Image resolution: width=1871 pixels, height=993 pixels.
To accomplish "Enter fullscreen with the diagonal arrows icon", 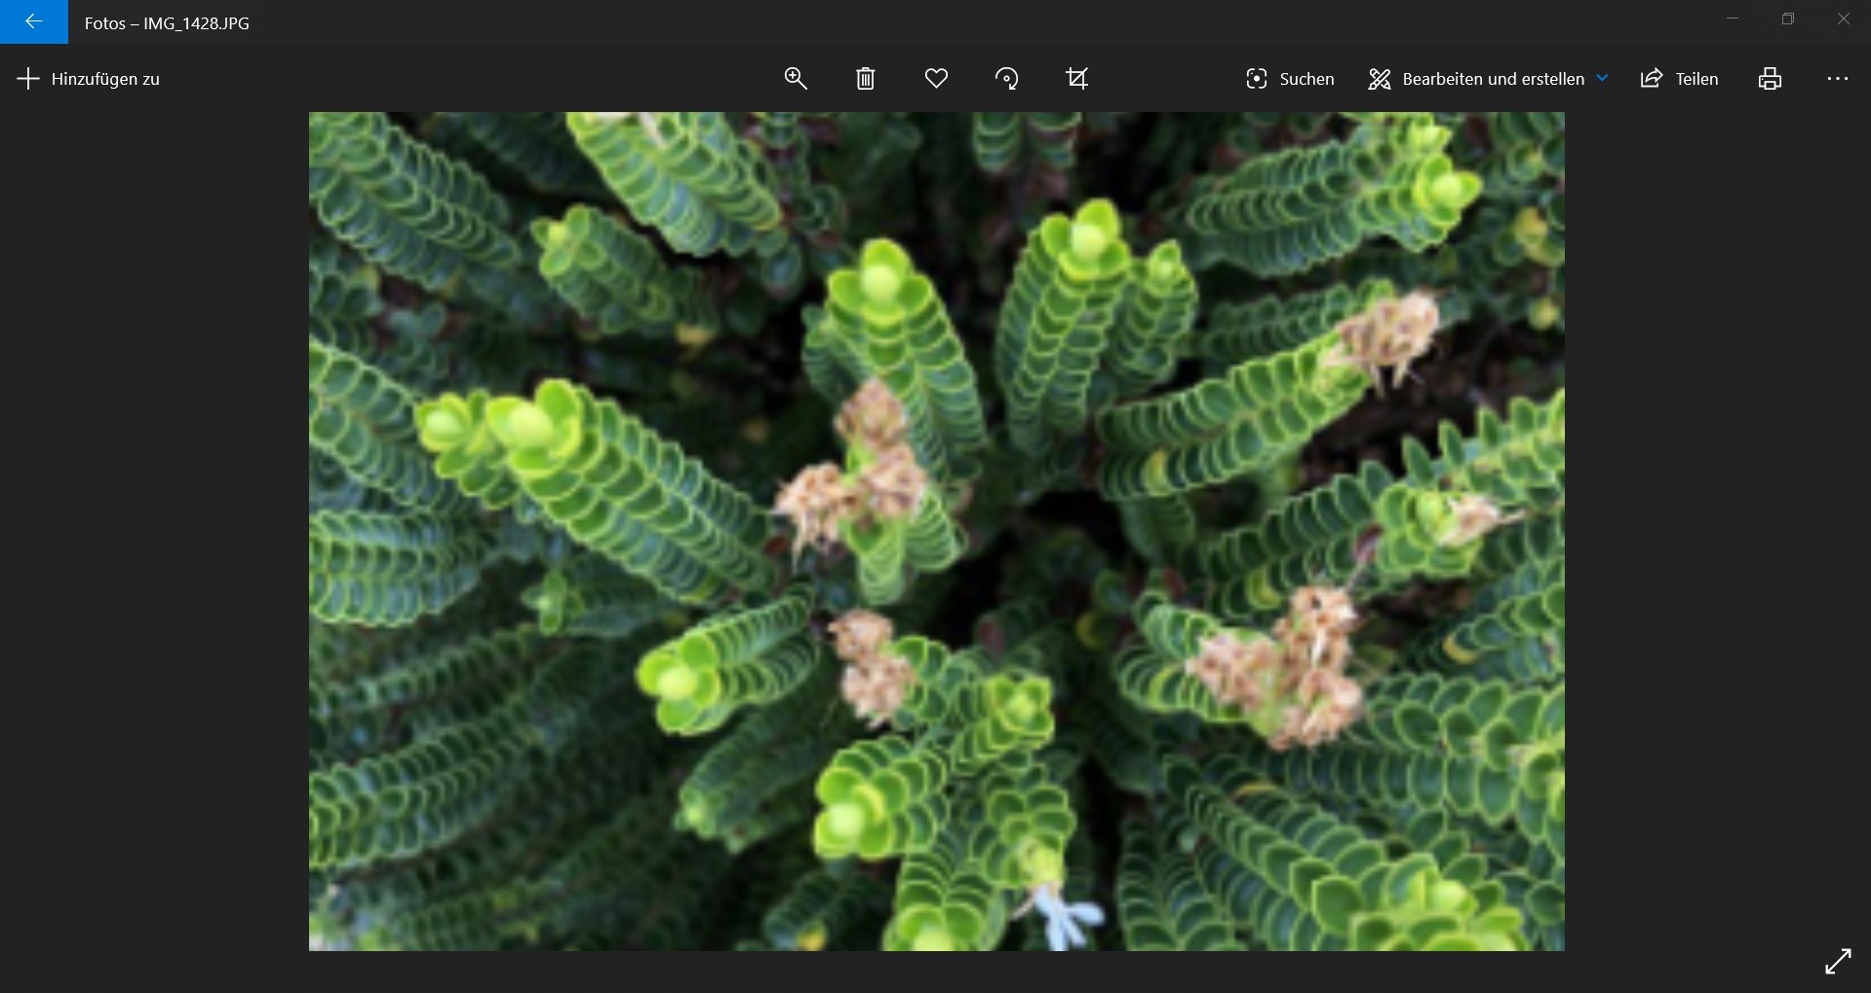I will coord(1838,961).
